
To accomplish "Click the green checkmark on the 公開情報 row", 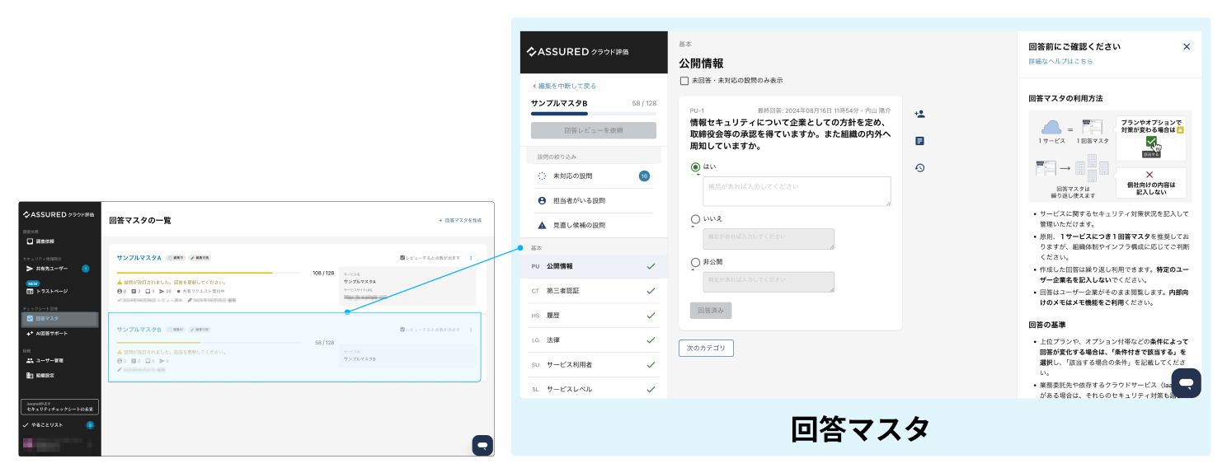I will 651,266.
